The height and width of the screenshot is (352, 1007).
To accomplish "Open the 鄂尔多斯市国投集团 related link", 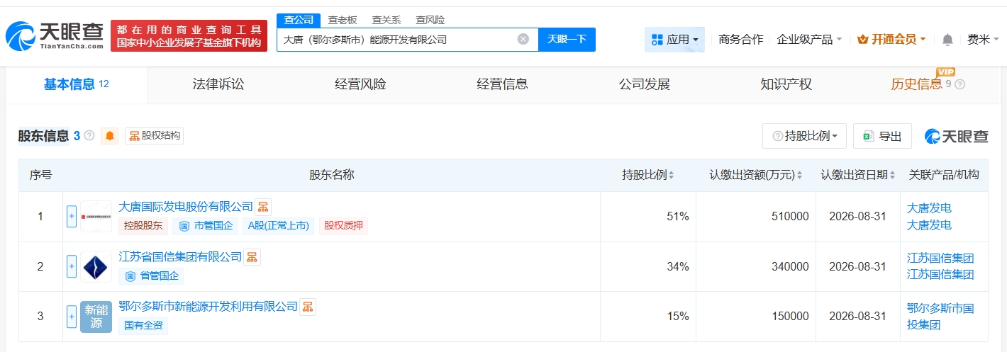I will 940,317.
